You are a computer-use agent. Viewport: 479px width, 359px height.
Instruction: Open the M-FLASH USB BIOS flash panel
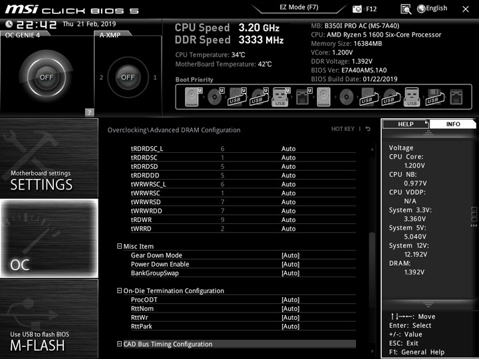[49, 318]
